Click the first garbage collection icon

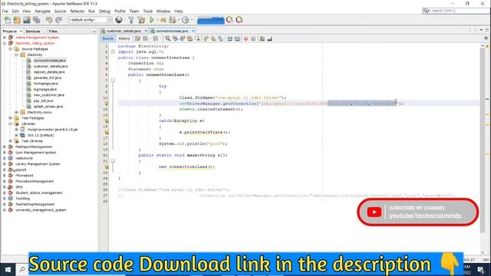click(x=229, y=20)
